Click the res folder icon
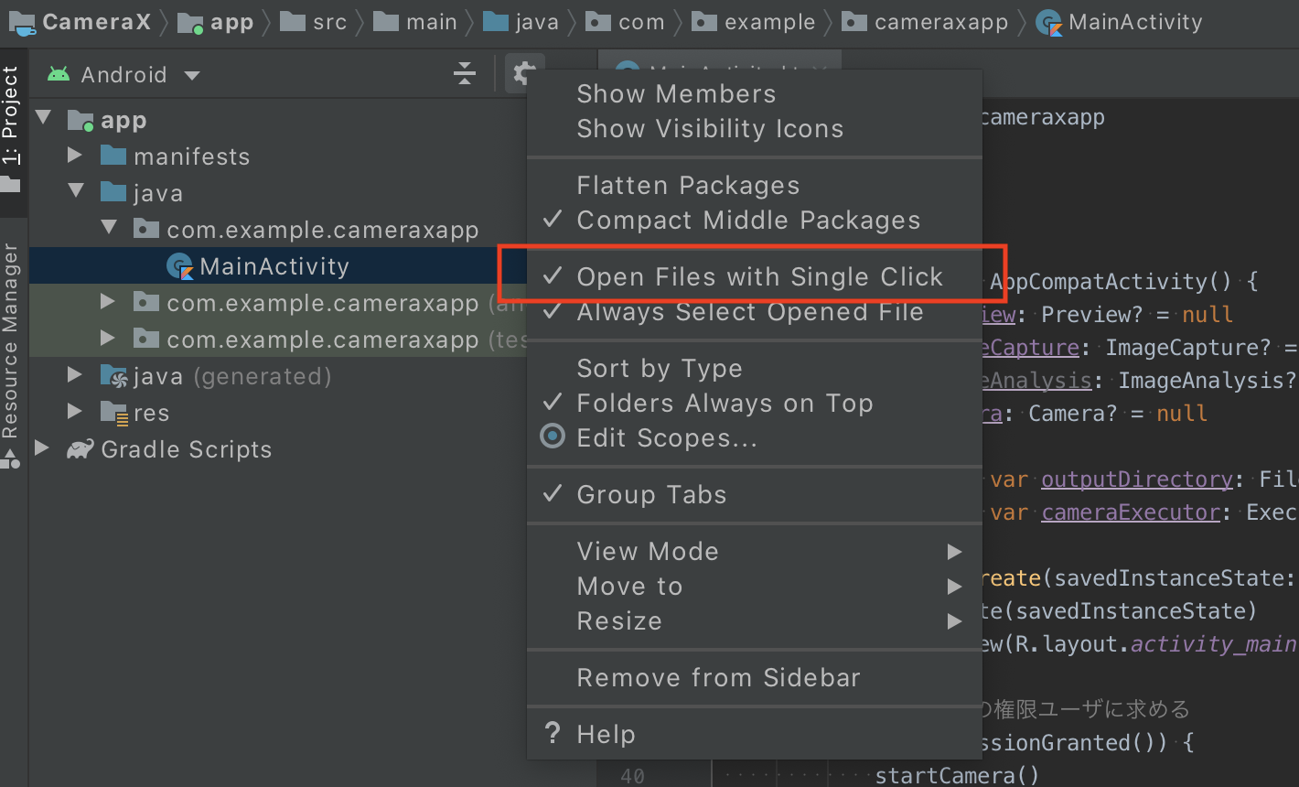 [x=114, y=413]
